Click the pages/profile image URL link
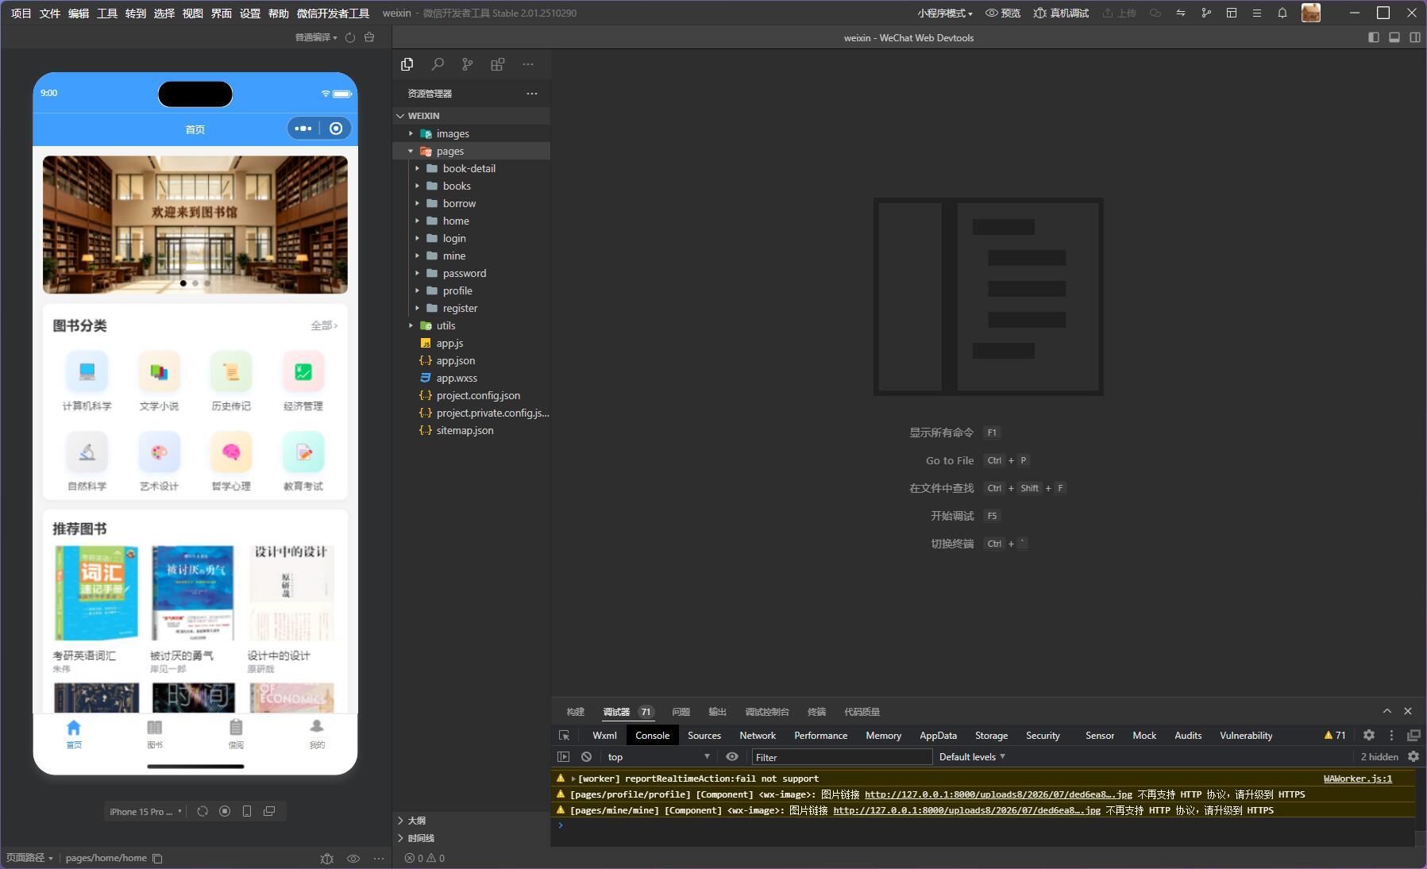Image resolution: width=1427 pixels, height=869 pixels. pyautogui.click(x=998, y=794)
